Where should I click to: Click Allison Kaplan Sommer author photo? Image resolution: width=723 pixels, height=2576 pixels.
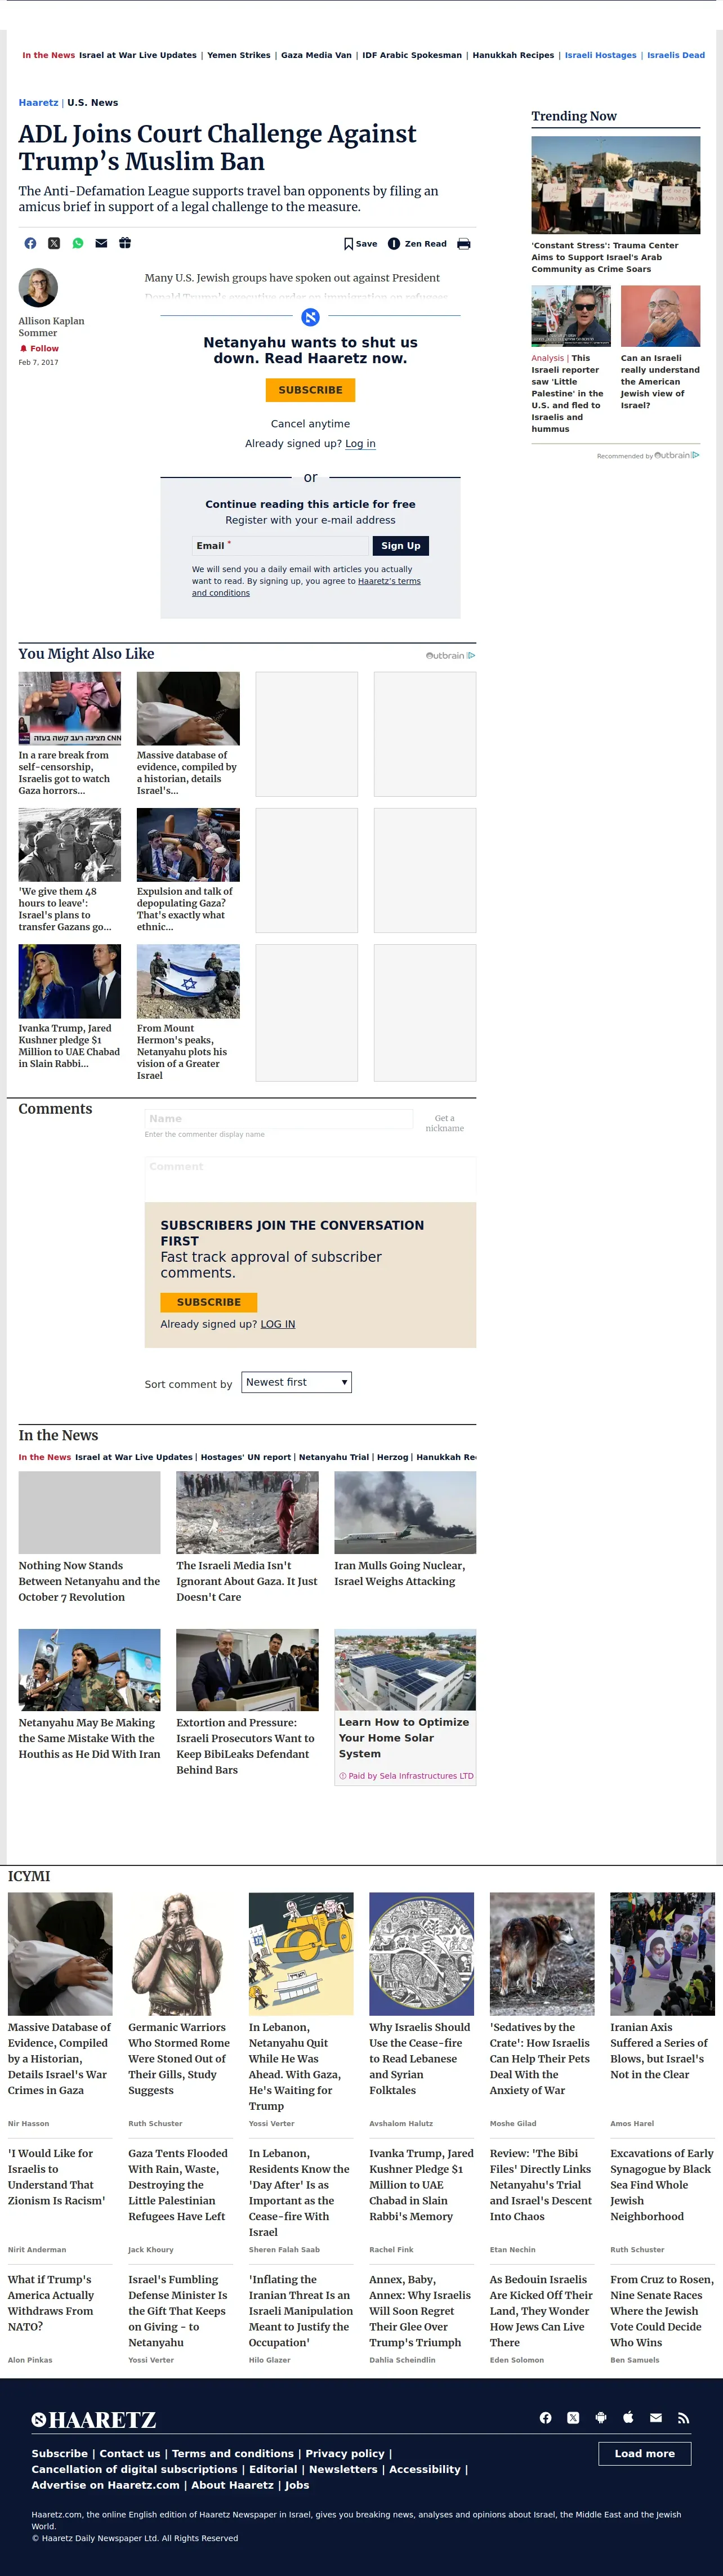click(x=38, y=288)
